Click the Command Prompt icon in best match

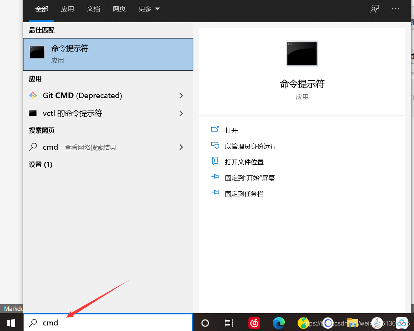tap(36, 52)
